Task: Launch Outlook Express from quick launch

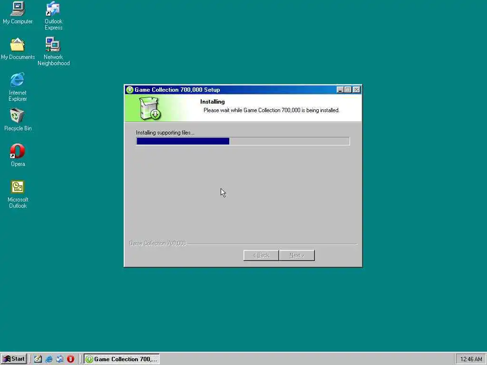Action: (x=59, y=359)
